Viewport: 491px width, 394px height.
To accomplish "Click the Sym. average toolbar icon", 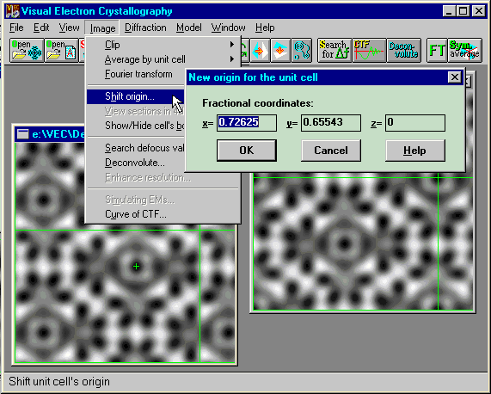I will pos(464,51).
